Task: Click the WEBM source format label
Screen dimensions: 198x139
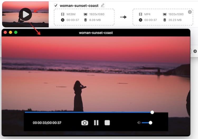Action: click(x=71, y=14)
